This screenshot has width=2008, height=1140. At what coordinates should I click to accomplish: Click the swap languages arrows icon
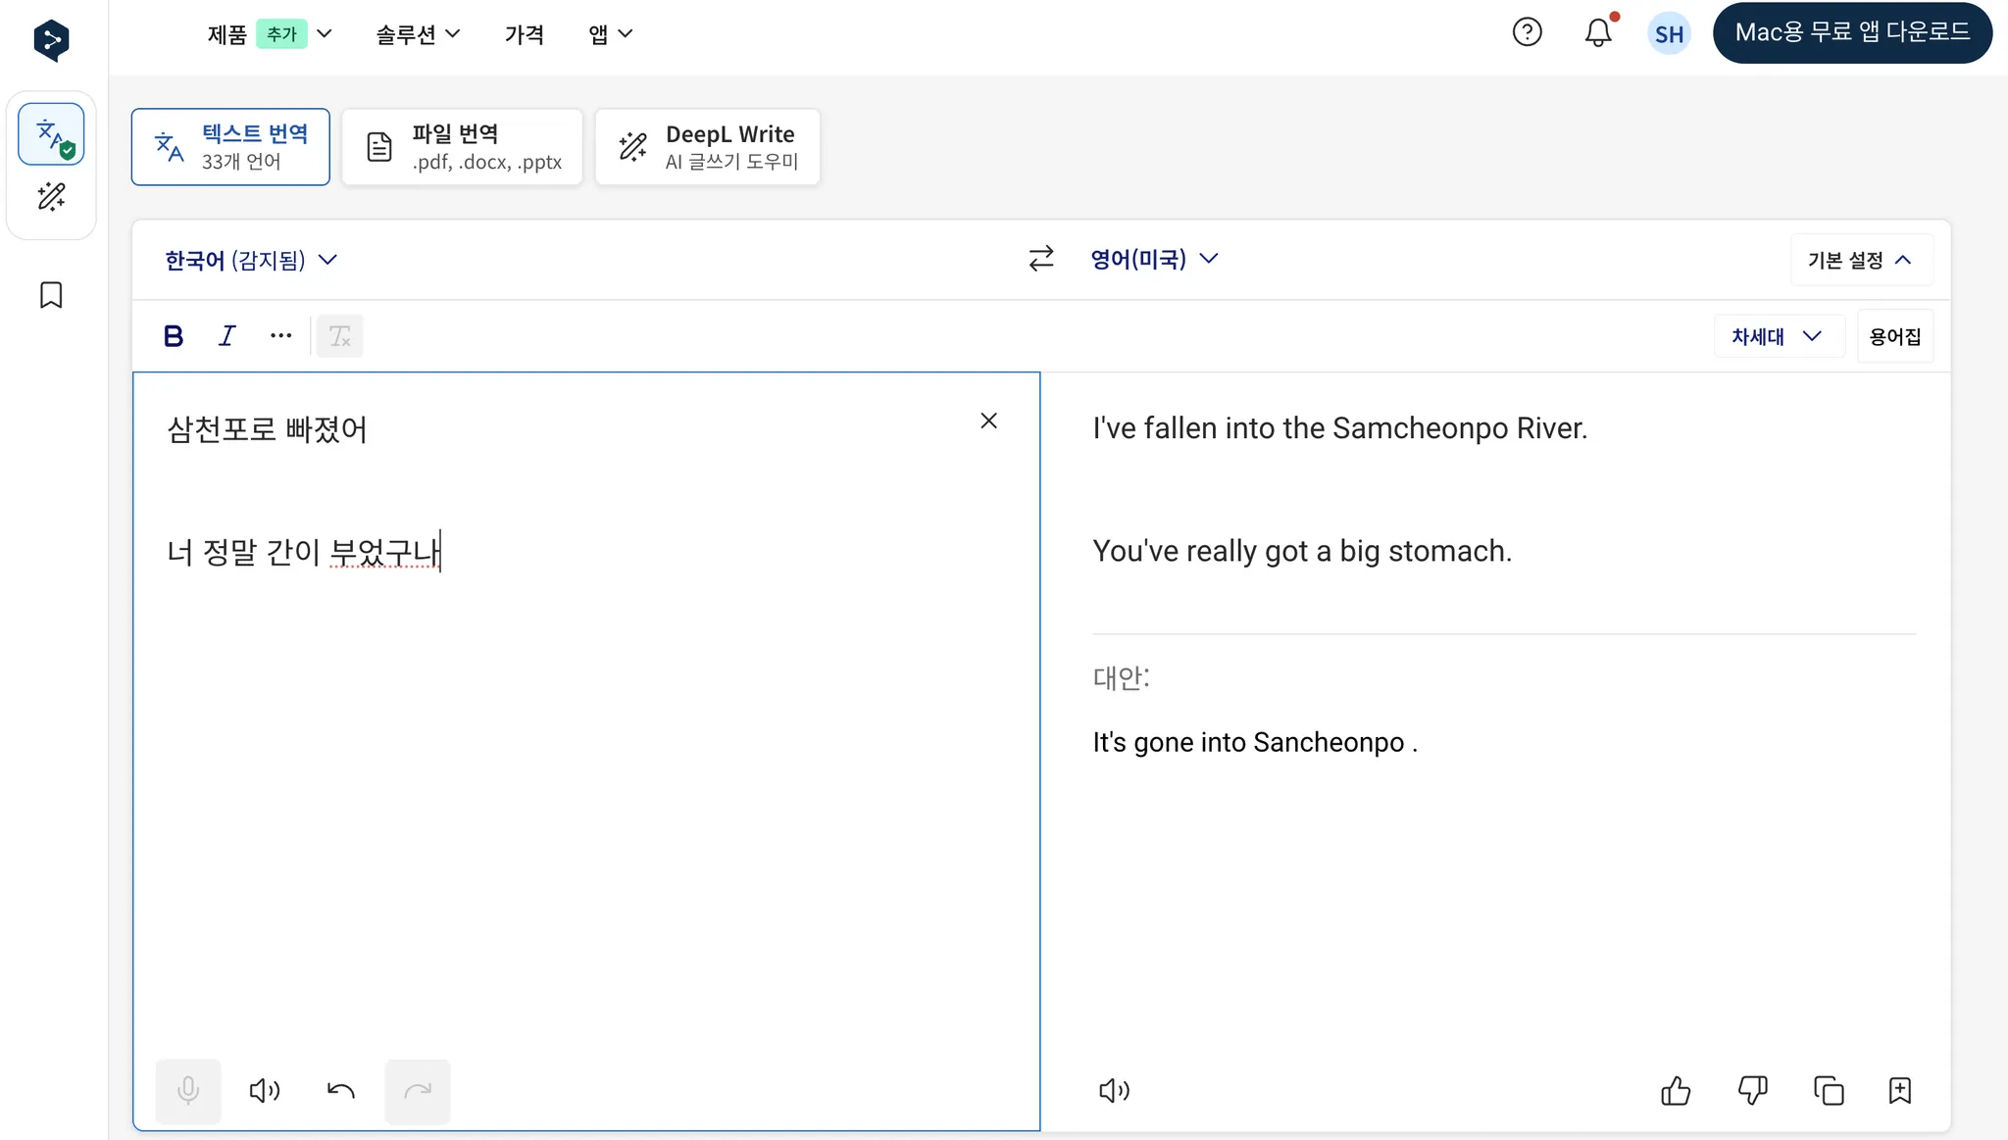pos(1040,258)
